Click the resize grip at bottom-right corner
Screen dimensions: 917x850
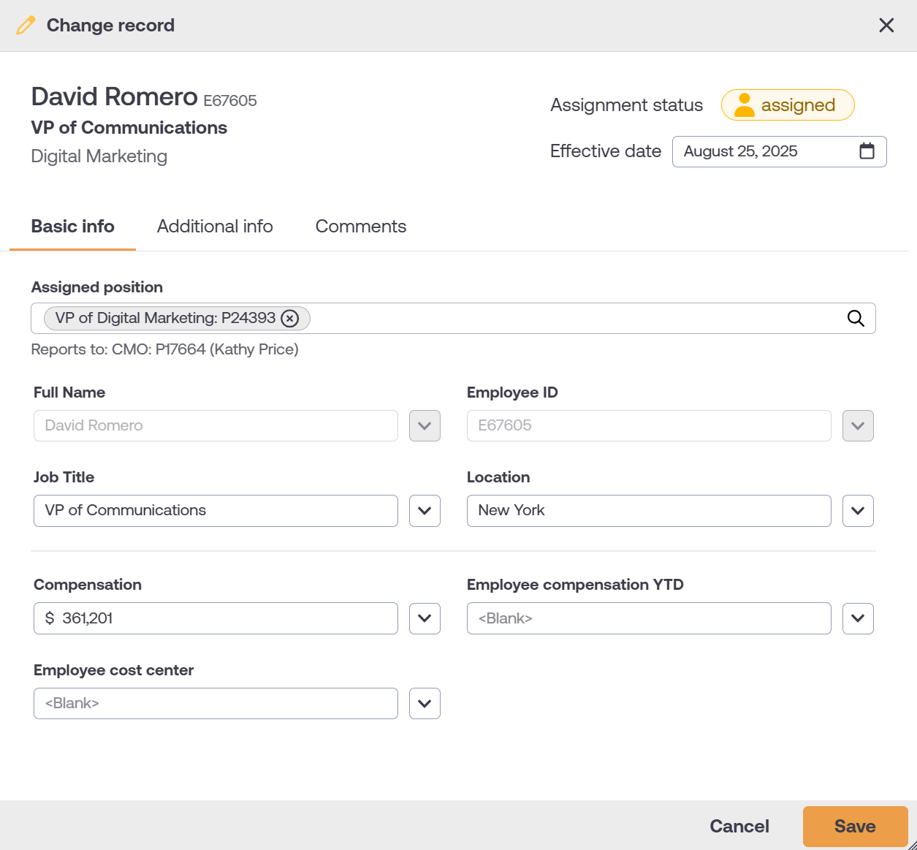click(x=912, y=845)
